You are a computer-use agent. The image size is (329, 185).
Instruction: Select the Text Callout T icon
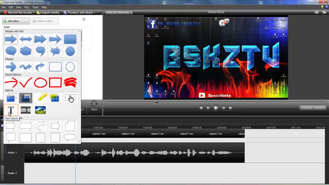tap(11, 110)
